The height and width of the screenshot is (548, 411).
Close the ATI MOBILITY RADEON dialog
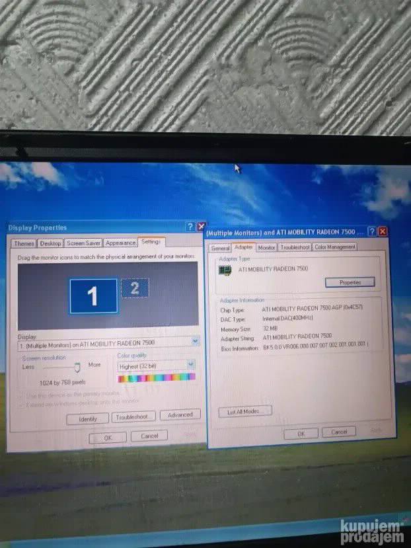pos(383,231)
